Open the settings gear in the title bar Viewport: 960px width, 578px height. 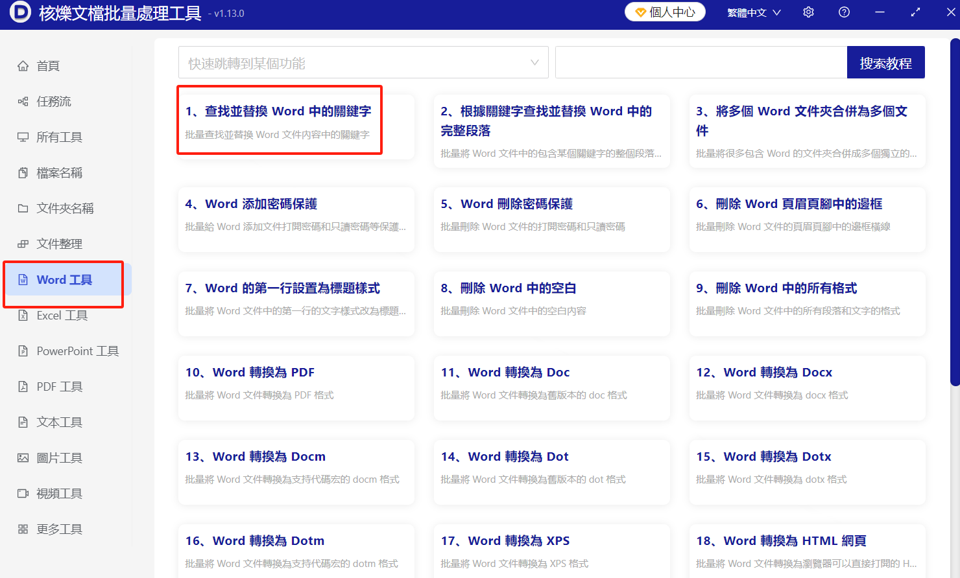tap(808, 12)
